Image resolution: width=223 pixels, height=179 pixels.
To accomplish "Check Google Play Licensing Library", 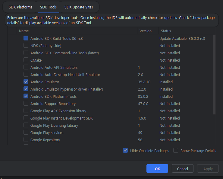I will click(26, 125).
